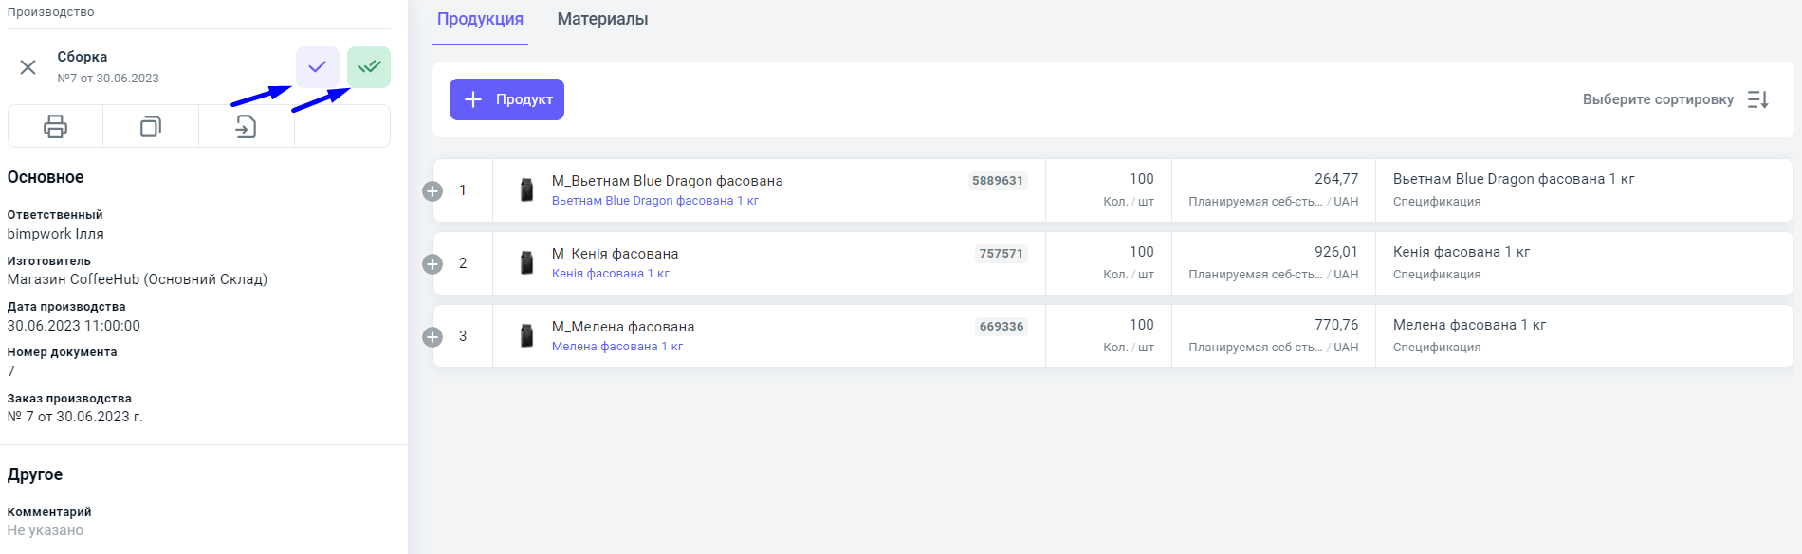Switch to the Материалы tab
The image size is (1802, 554).
pyautogui.click(x=602, y=19)
